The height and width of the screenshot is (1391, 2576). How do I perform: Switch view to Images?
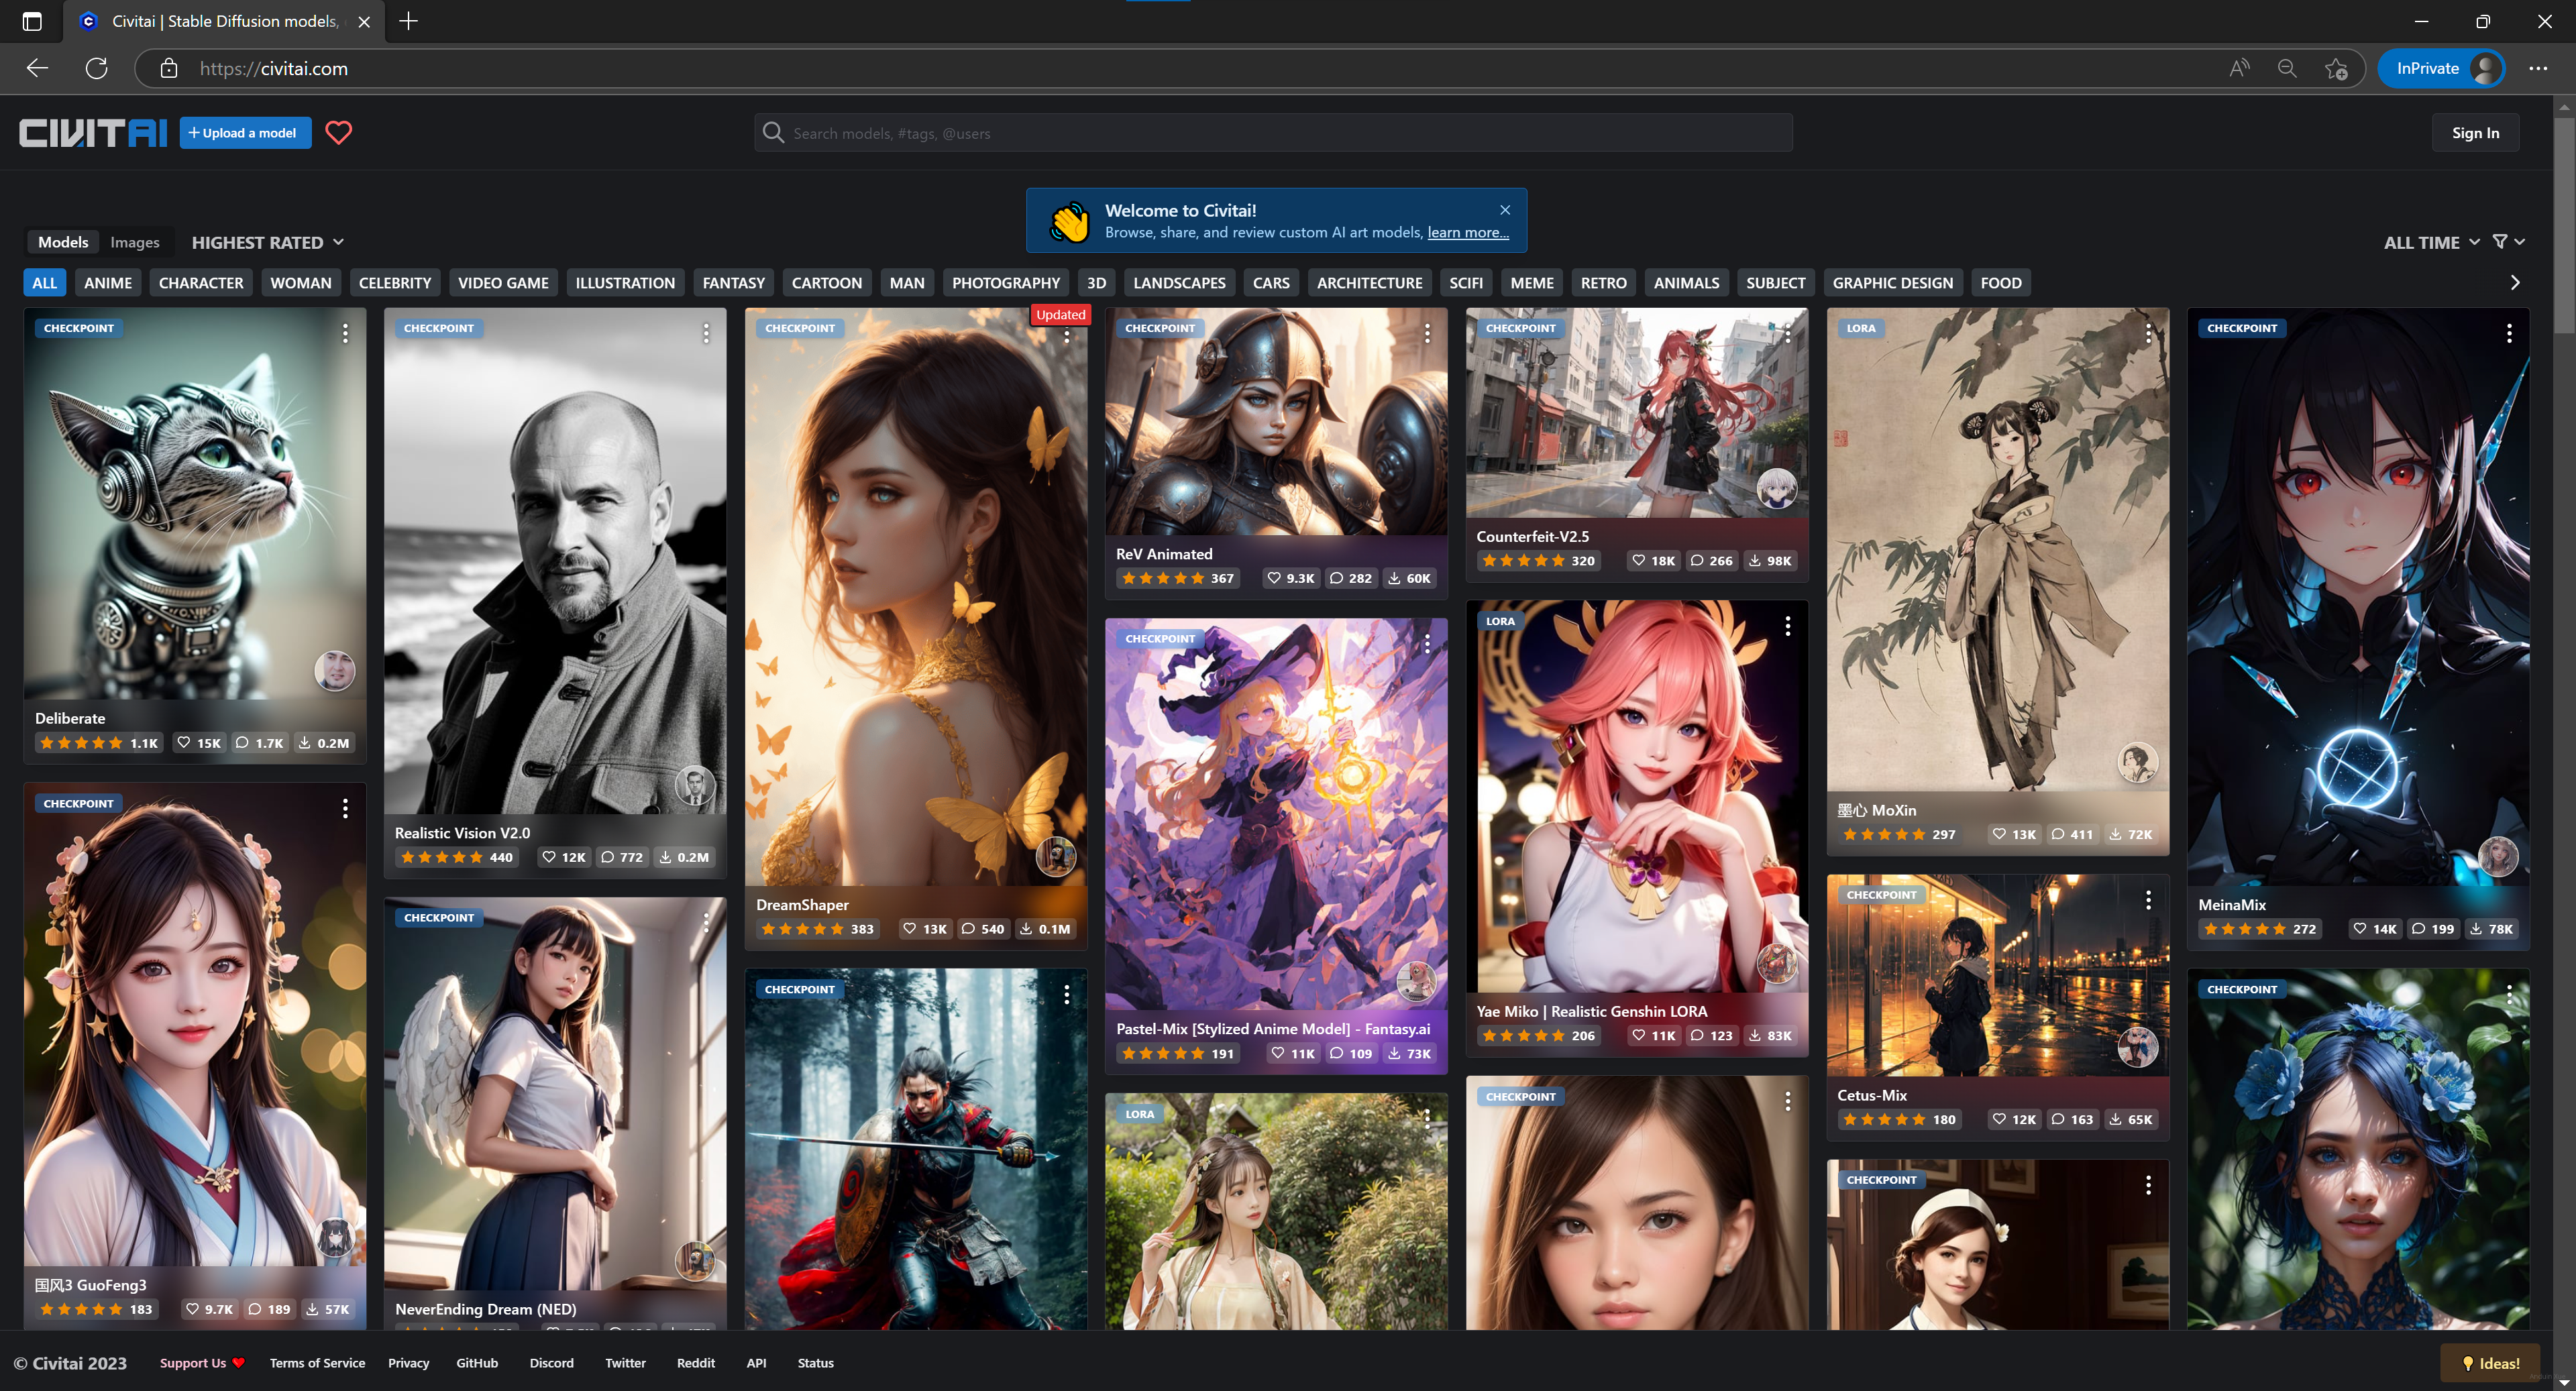click(x=134, y=242)
